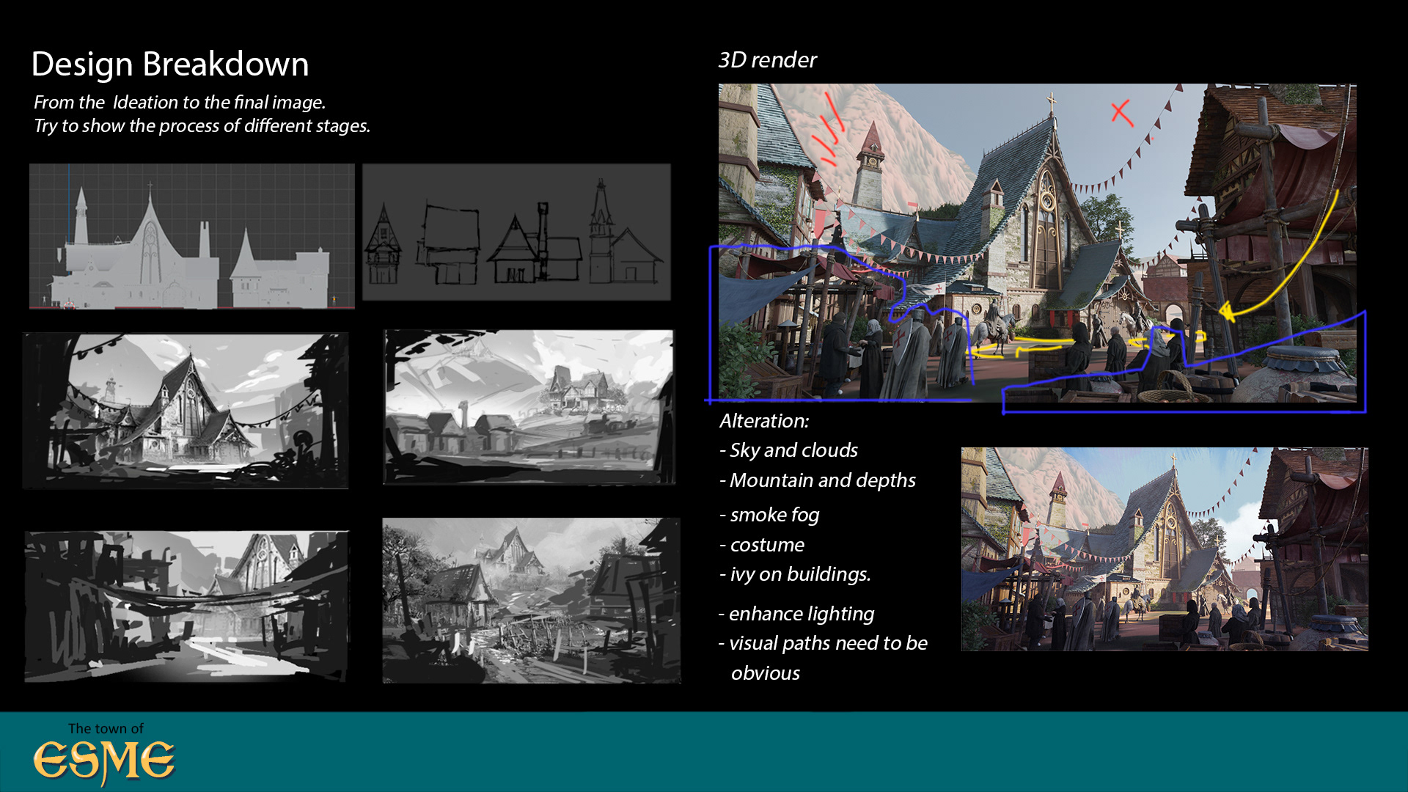This screenshot has width=1408, height=792.
Task: Select the hillside manor grayscale sketch
Action: click(529, 406)
